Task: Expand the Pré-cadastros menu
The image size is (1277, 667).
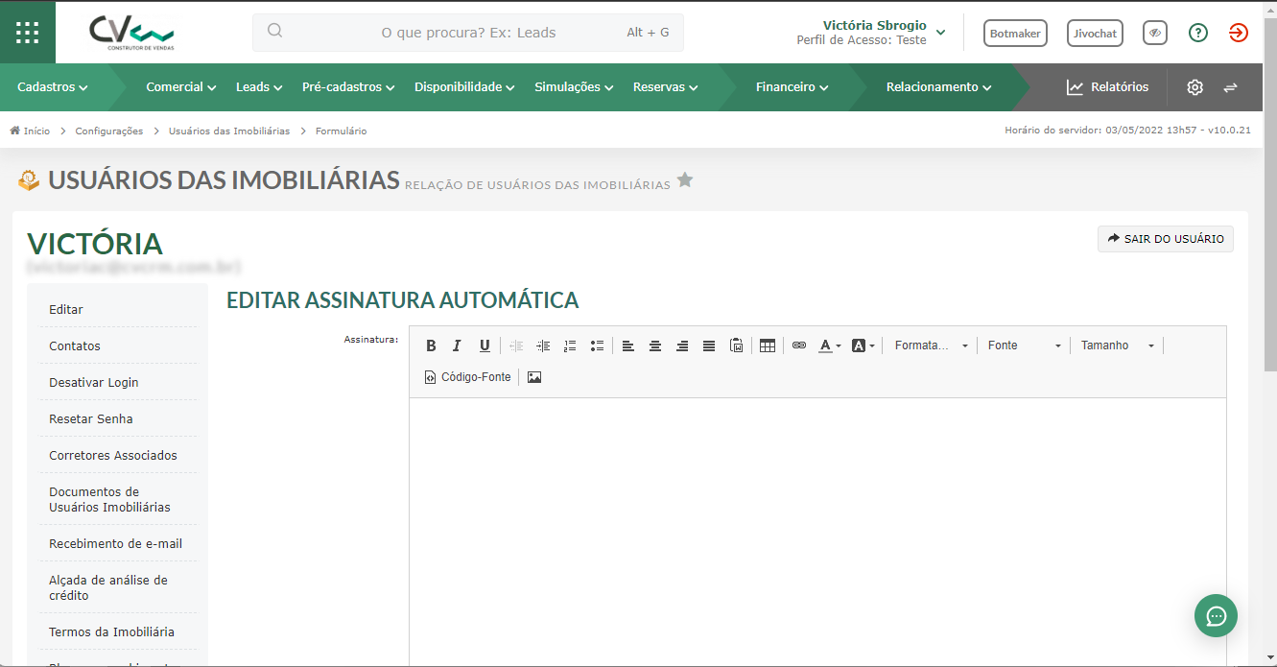Action: click(x=349, y=87)
